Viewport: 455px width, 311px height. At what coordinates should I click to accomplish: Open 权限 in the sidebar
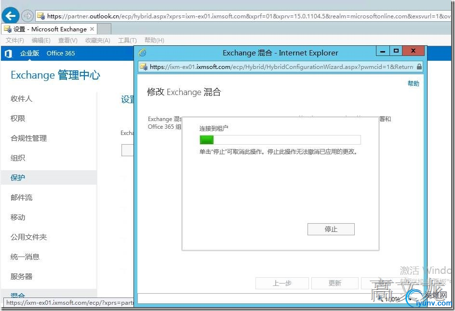[x=18, y=119]
